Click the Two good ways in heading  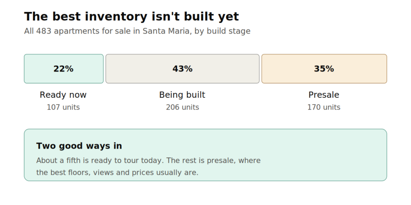[79, 146]
